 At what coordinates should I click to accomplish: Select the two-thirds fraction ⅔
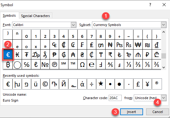[138, 64]
